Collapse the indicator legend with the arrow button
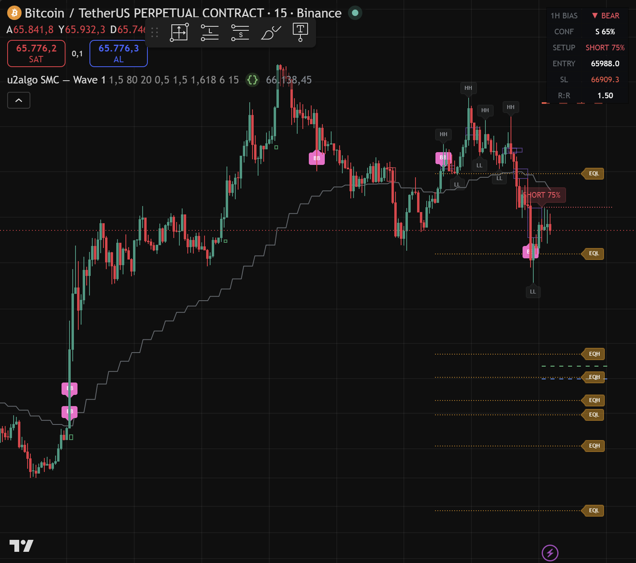The width and height of the screenshot is (636, 563). [x=19, y=100]
